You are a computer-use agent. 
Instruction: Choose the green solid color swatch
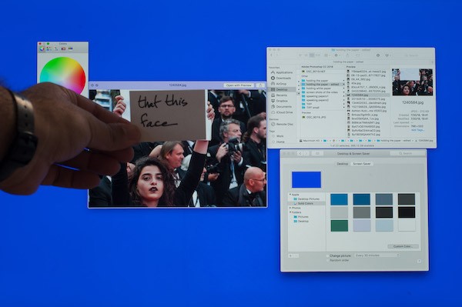tap(339, 225)
